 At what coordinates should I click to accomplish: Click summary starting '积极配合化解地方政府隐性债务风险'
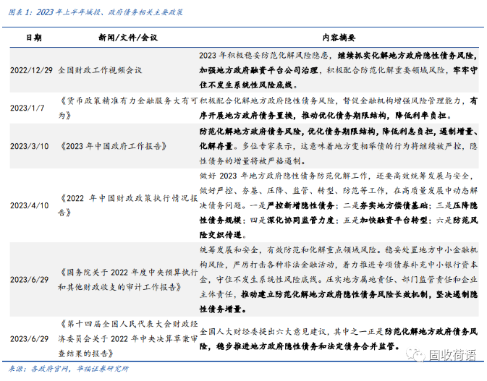[x=339, y=108]
